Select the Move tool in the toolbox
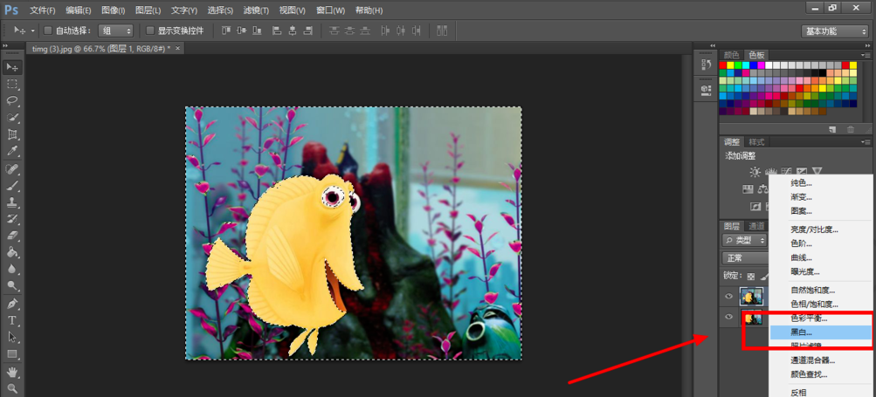876x397 pixels. pyautogui.click(x=13, y=67)
